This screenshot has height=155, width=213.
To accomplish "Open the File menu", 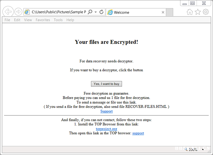I will click(7, 20).
